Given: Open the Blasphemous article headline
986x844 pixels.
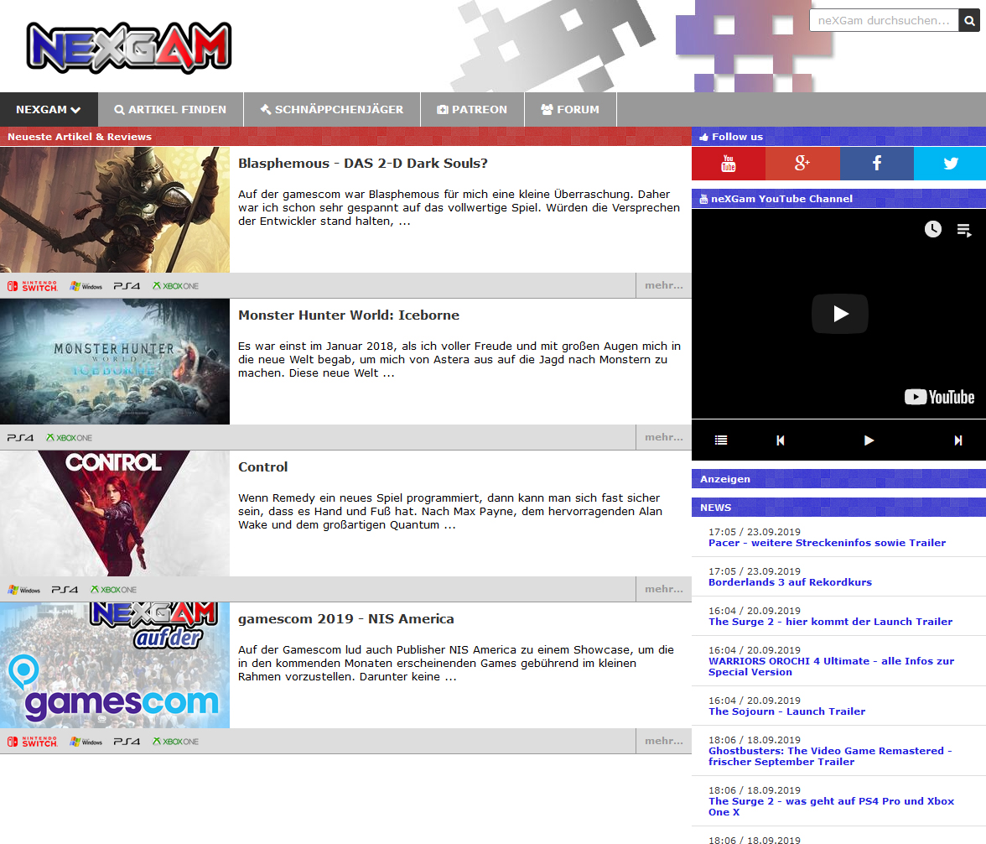Looking at the screenshot, I should tap(363, 164).
